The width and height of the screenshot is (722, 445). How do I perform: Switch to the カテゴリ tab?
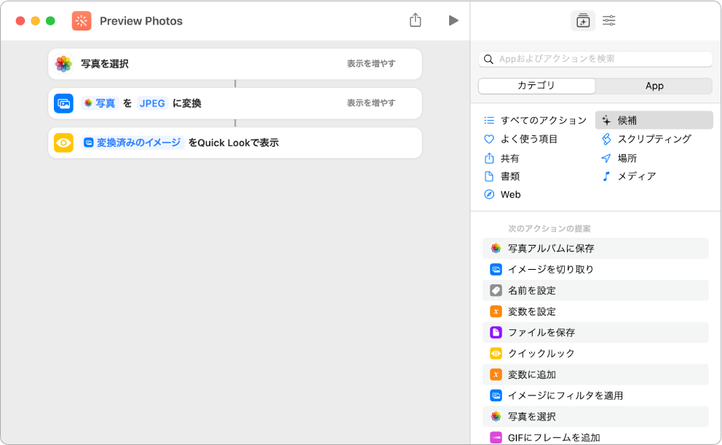point(537,86)
